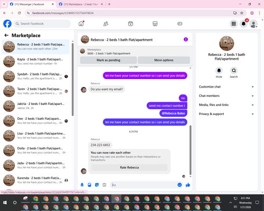Switch to the Marketplace - 2 beds tab
264x211 pixels.
coord(81,4)
